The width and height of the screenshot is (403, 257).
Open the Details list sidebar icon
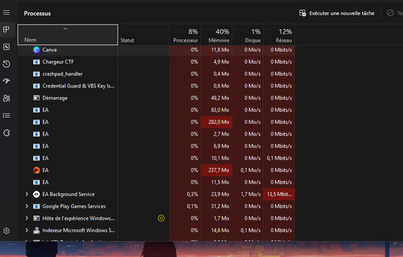click(7, 115)
